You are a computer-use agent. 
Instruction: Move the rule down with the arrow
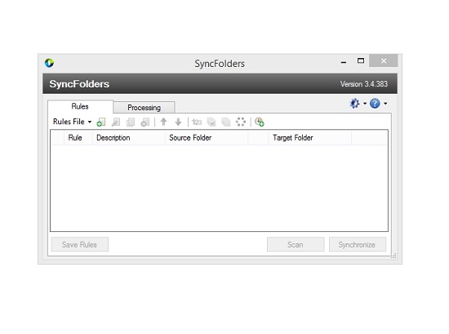click(x=178, y=122)
